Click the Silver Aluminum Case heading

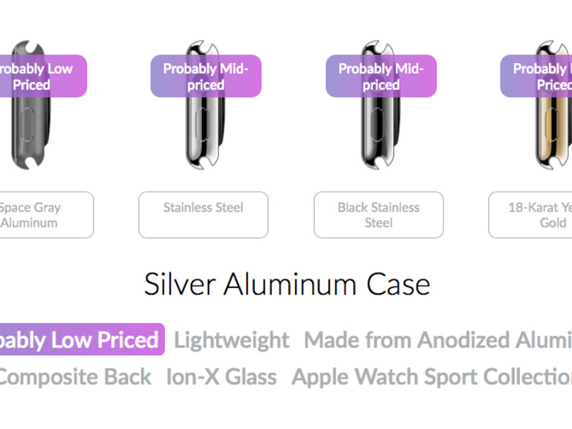point(287,284)
